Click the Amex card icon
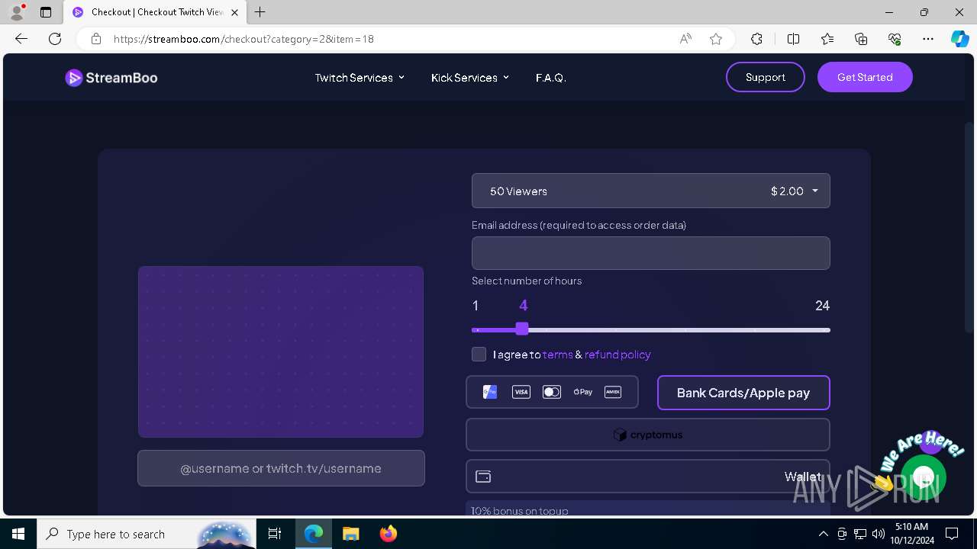Image resolution: width=977 pixels, height=549 pixels. point(613,392)
